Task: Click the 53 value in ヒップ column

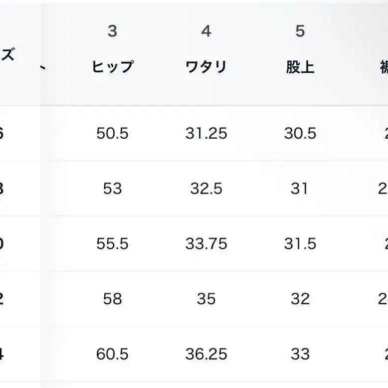Action: 112,189
